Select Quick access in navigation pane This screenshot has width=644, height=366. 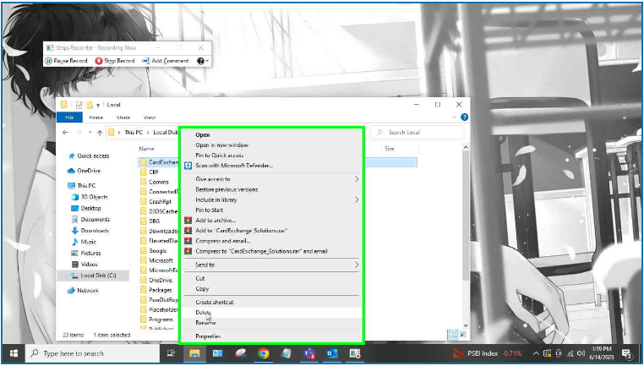pyautogui.click(x=89, y=156)
